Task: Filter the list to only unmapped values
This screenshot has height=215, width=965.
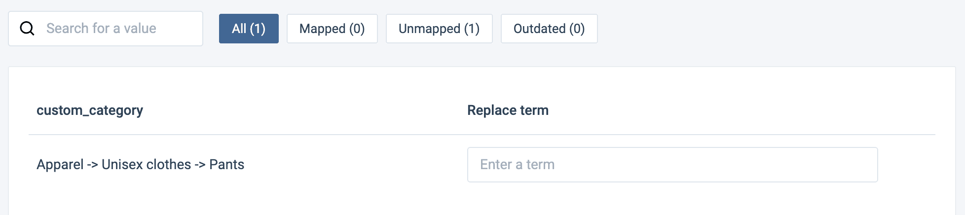Action: pyautogui.click(x=439, y=29)
